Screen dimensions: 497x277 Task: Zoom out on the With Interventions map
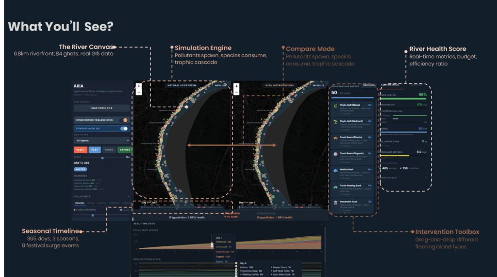click(x=236, y=92)
